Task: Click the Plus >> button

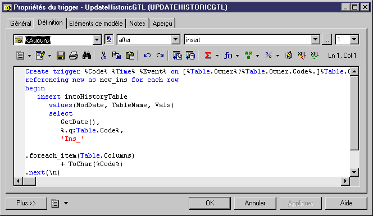Action: pos(26,203)
